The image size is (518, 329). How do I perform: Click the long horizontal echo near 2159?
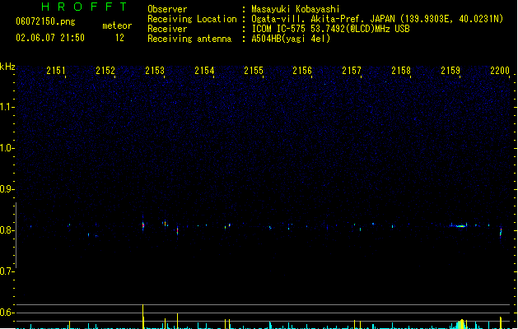coord(459,225)
